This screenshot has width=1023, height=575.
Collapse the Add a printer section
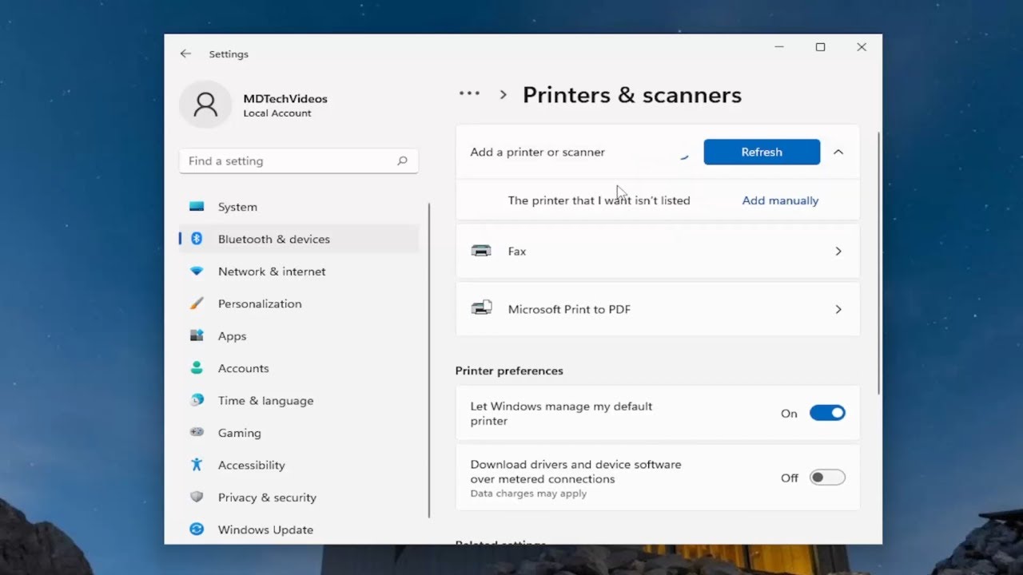pos(838,152)
